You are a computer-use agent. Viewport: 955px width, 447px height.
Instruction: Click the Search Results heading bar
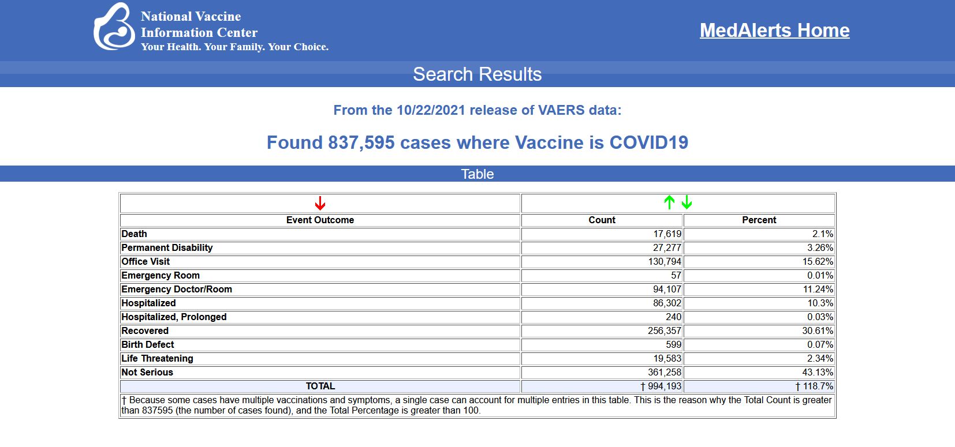pos(477,74)
